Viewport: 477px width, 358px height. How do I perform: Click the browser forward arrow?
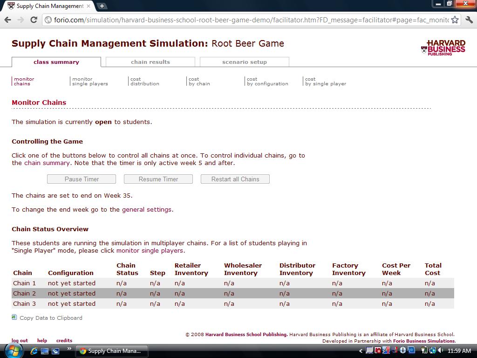click(x=20, y=20)
